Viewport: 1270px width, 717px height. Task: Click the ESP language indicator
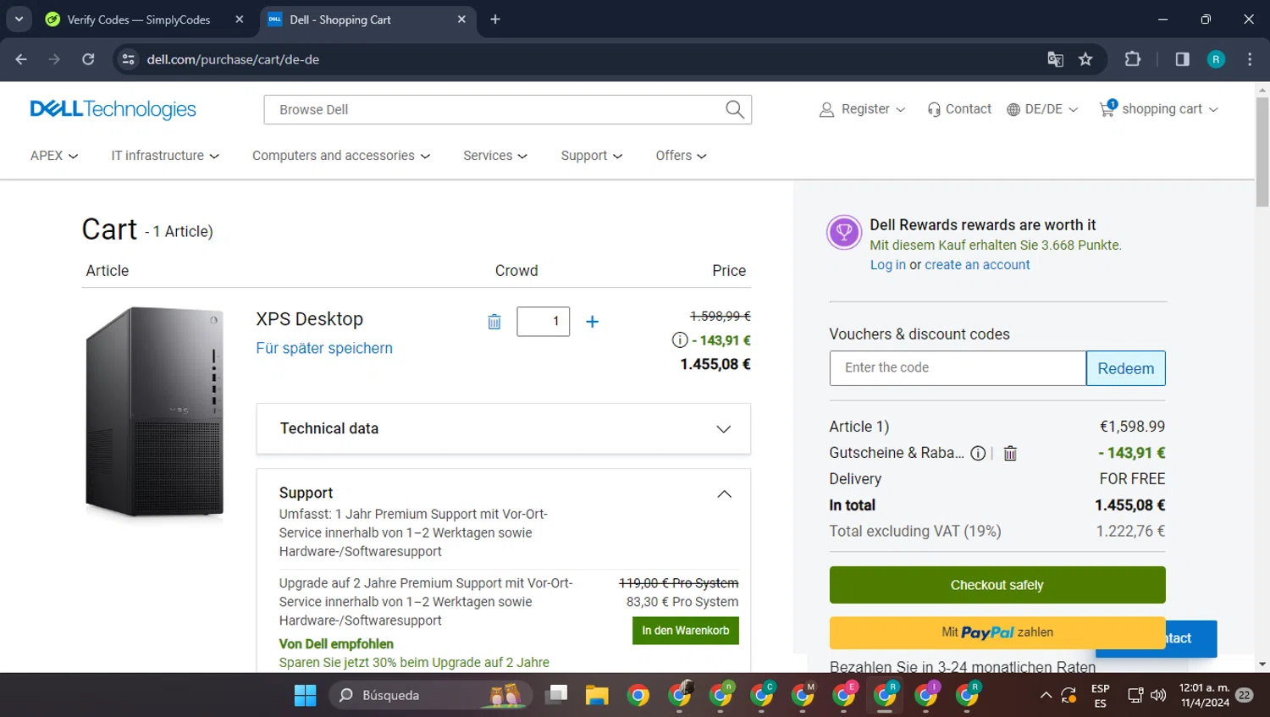pos(1100,695)
